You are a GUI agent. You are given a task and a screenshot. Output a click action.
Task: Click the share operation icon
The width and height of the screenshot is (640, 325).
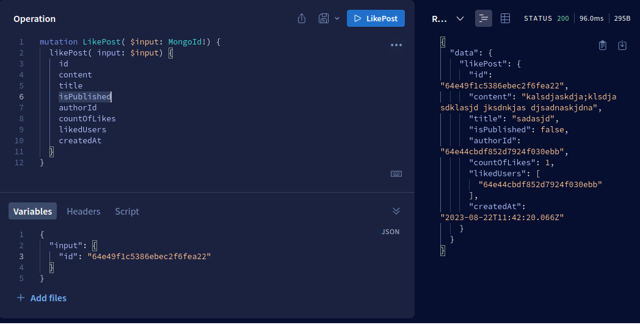302,18
